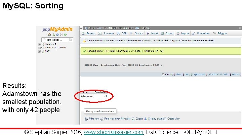Screen dimensions: 242x136
Task: Click the phpMyAdmin logo
Action: tap(57, 29)
